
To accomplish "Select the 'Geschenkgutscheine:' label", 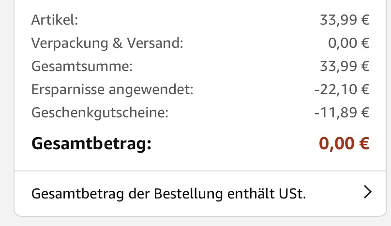I will [x=100, y=113].
